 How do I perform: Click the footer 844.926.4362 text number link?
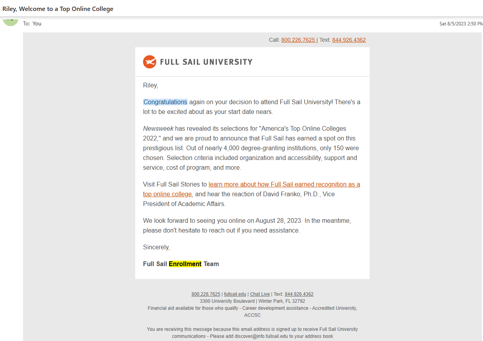[x=299, y=294]
